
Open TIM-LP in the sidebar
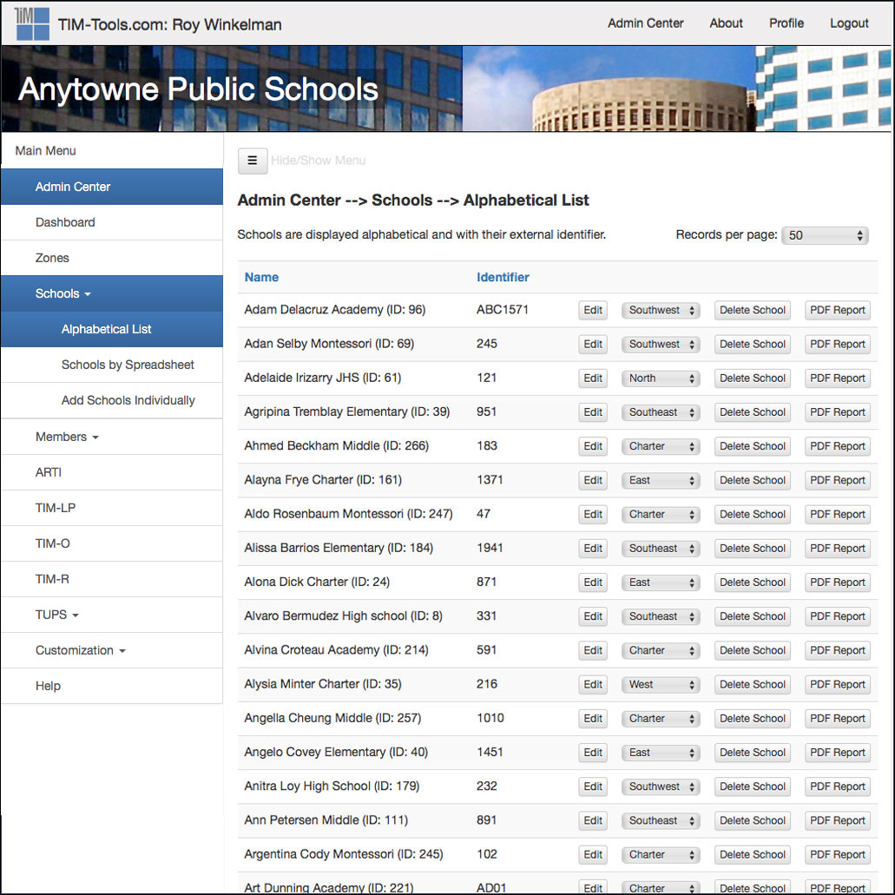[112, 508]
